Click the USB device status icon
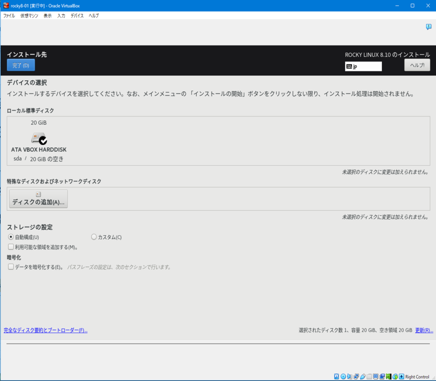 click(x=362, y=376)
